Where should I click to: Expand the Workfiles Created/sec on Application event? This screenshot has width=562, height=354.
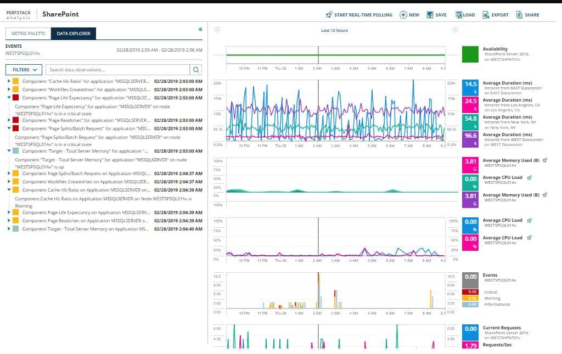(x=9, y=181)
